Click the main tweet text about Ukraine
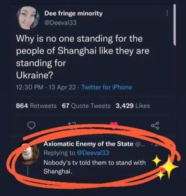Viewport: 186px width, 196px height. pos(83,57)
